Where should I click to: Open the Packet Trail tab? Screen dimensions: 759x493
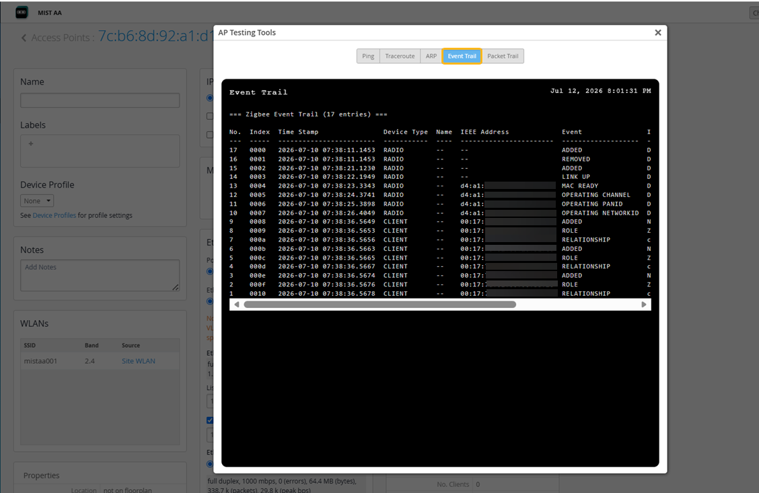(x=503, y=56)
